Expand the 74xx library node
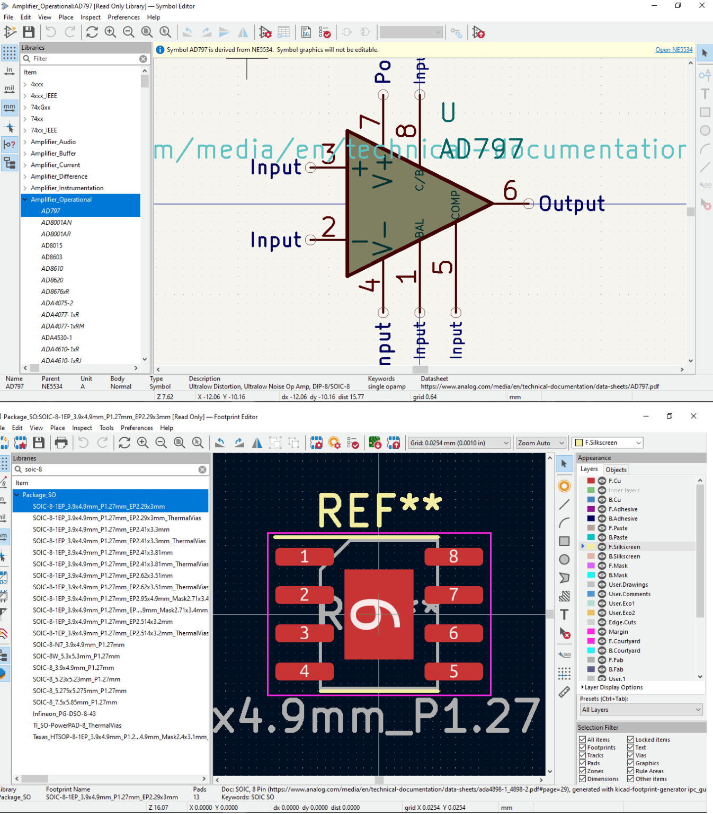 25,119
